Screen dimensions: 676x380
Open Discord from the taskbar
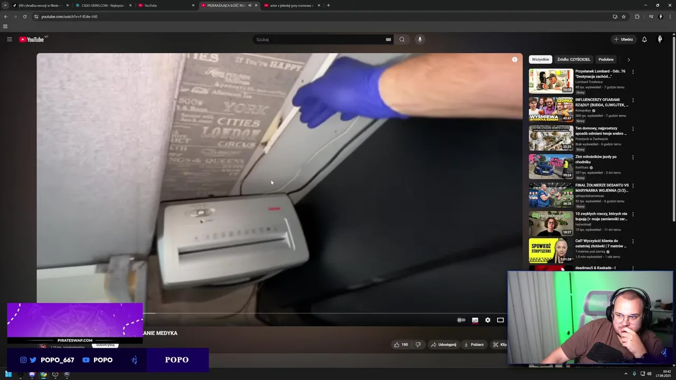tap(32, 374)
